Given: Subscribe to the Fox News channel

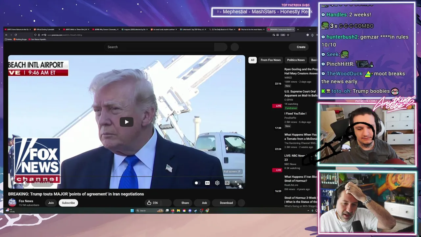Looking at the screenshot, I should [68, 203].
